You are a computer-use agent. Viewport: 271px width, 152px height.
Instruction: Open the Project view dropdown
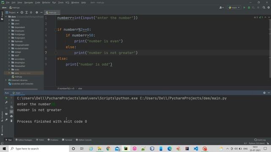[x=12, y=12]
